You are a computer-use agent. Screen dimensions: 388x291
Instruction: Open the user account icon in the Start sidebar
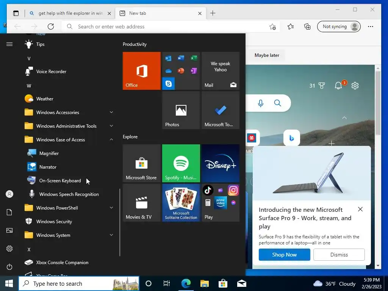9,194
